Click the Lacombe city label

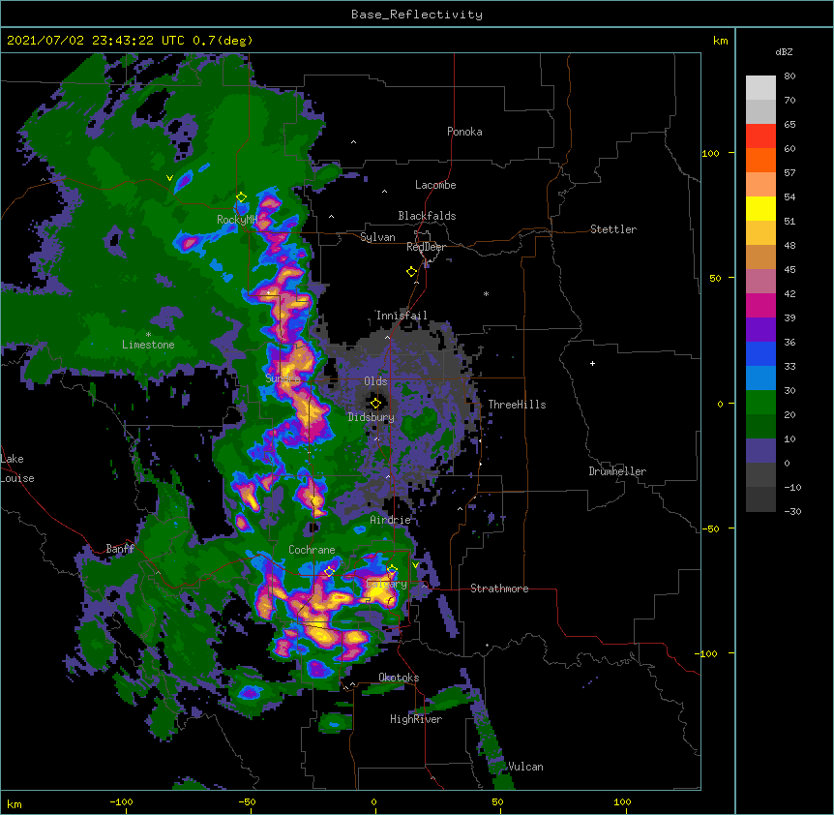click(x=435, y=185)
